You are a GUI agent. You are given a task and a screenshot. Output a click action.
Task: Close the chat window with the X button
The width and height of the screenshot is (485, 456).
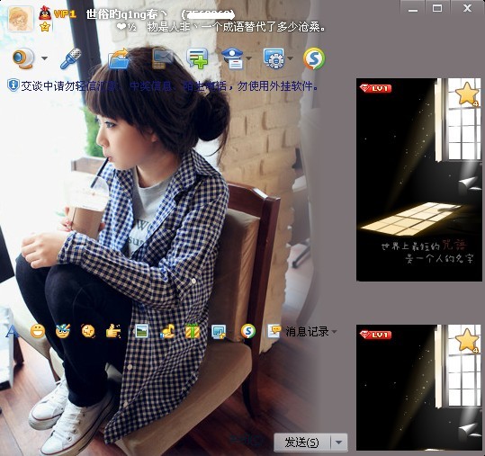point(467,8)
